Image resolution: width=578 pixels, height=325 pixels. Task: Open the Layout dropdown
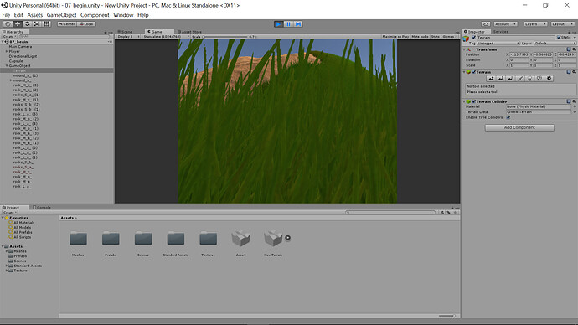click(563, 24)
